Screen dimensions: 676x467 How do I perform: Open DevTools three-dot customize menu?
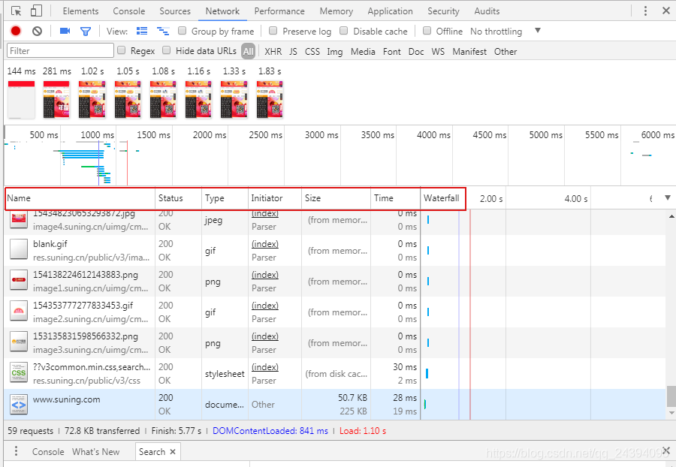click(x=645, y=11)
